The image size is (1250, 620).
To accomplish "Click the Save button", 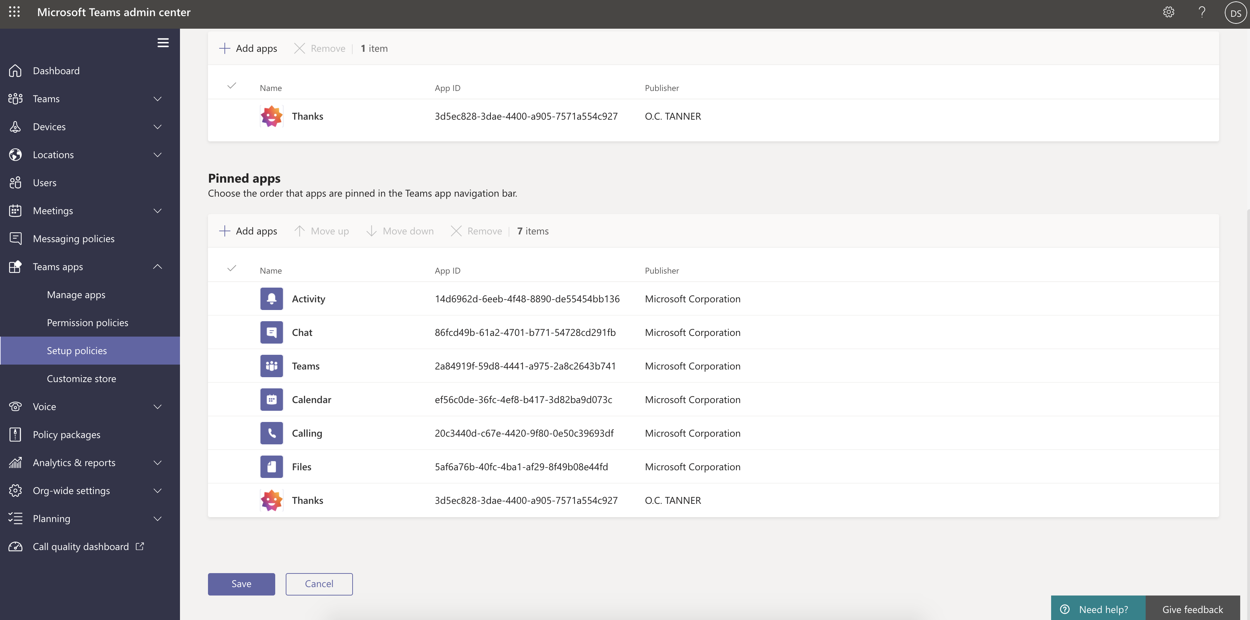I will coord(241,584).
